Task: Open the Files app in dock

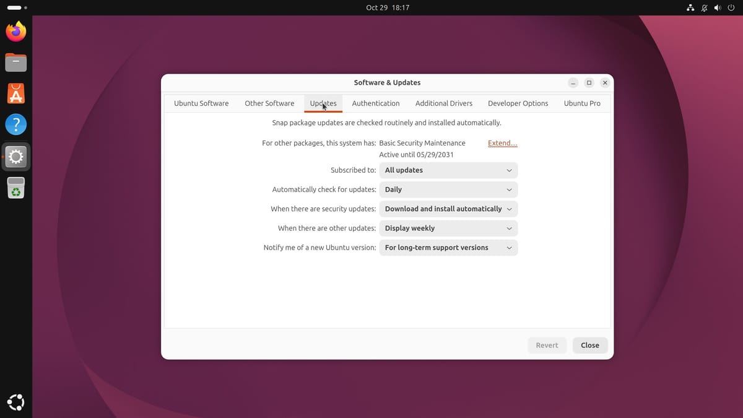Action: pos(16,63)
